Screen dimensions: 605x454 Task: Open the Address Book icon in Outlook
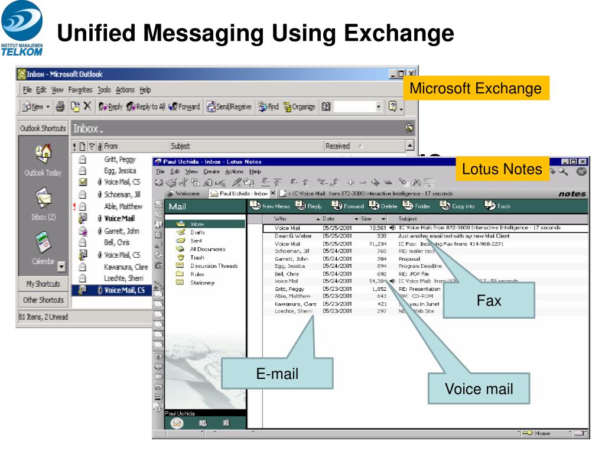326,106
